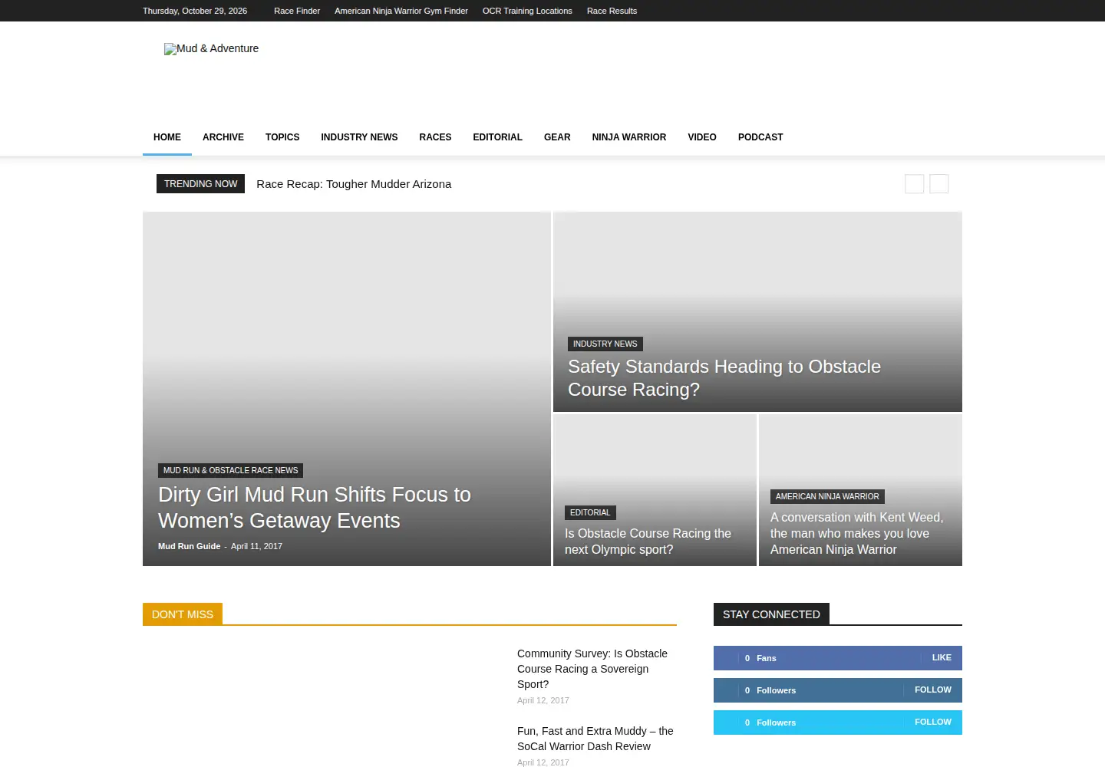Open SoCal Warrior Dash Review article
Image resolution: width=1105 pixels, height=767 pixels.
pos(595,739)
